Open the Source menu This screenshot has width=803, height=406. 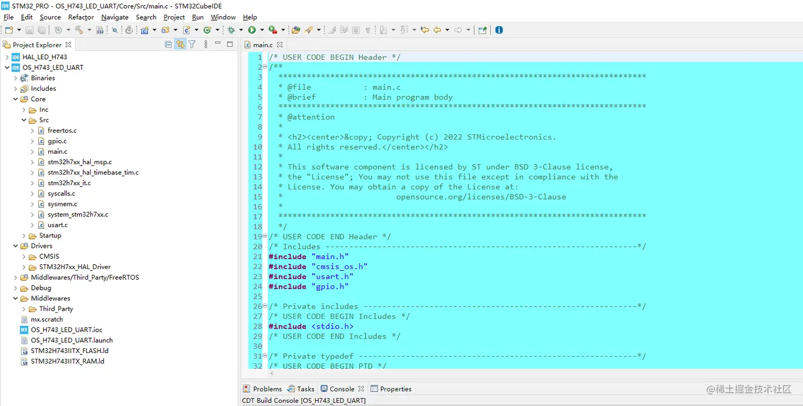click(50, 17)
